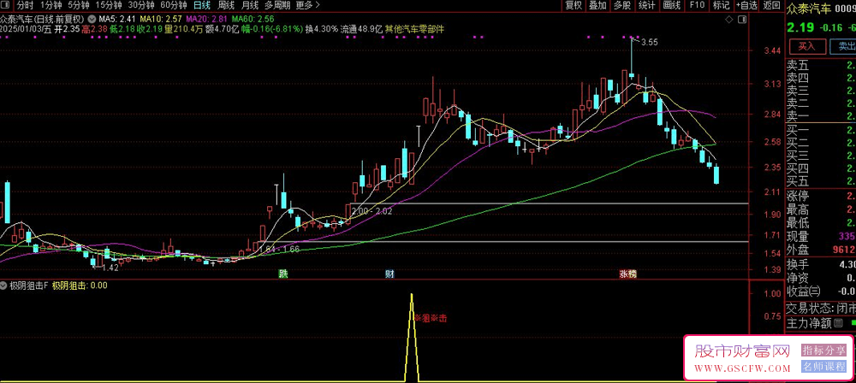The image size is (856, 383).
Task: Select the 60分钟 period tab
Action: coord(174,5)
